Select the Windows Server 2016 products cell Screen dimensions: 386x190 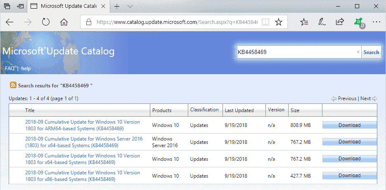coord(165,142)
